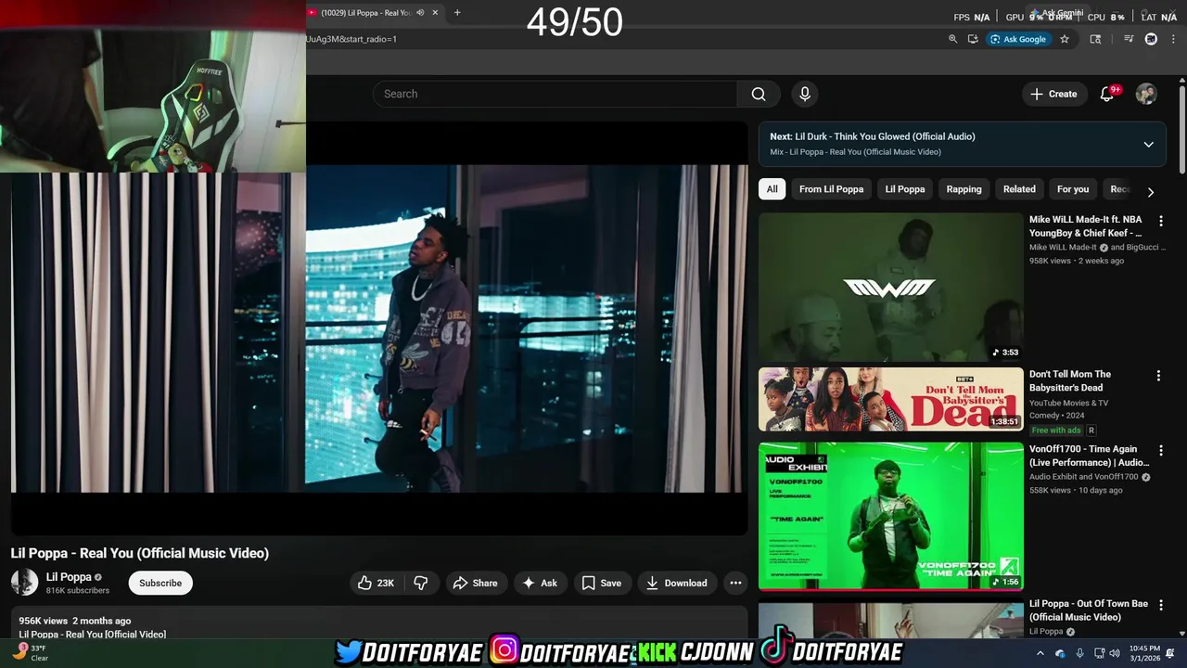Click the search magnifier button
The height and width of the screenshot is (668, 1187).
[759, 94]
